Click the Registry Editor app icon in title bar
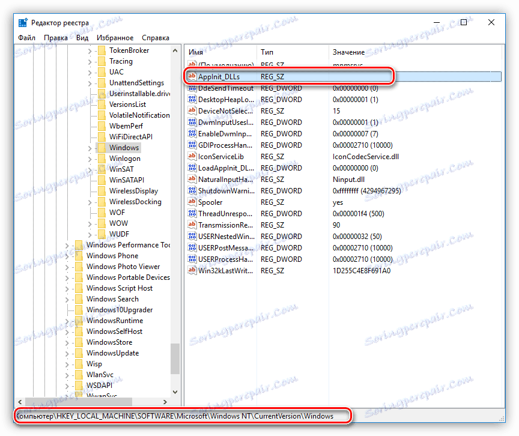519x436 pixels. pyautogui.click(x=23, y=23)
